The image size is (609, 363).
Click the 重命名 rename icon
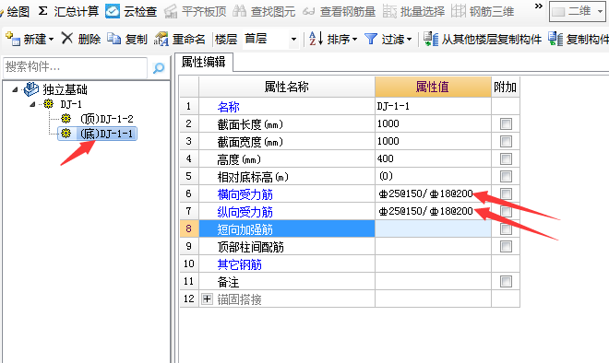pyautogui.click(x=161, y=39)
